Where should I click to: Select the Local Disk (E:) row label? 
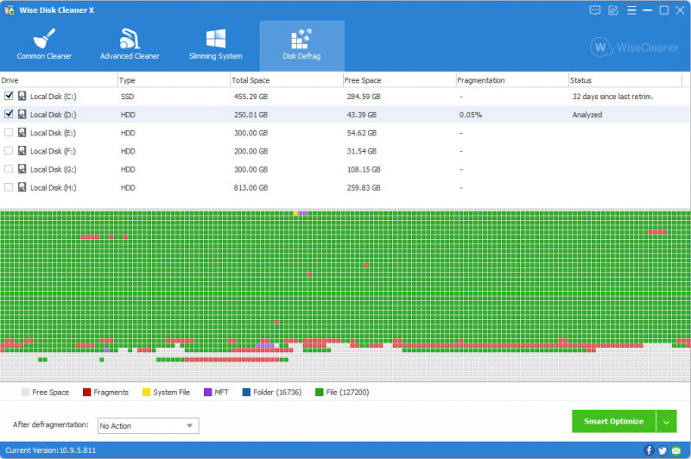pos(53,133)
